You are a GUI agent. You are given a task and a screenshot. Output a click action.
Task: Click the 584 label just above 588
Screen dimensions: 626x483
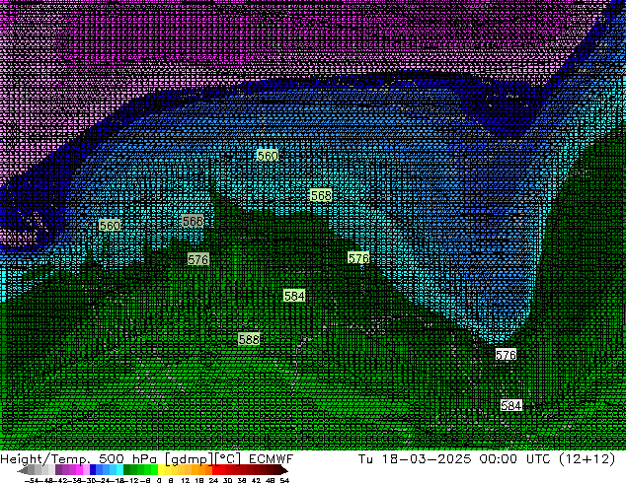click(x=294, y=296)
